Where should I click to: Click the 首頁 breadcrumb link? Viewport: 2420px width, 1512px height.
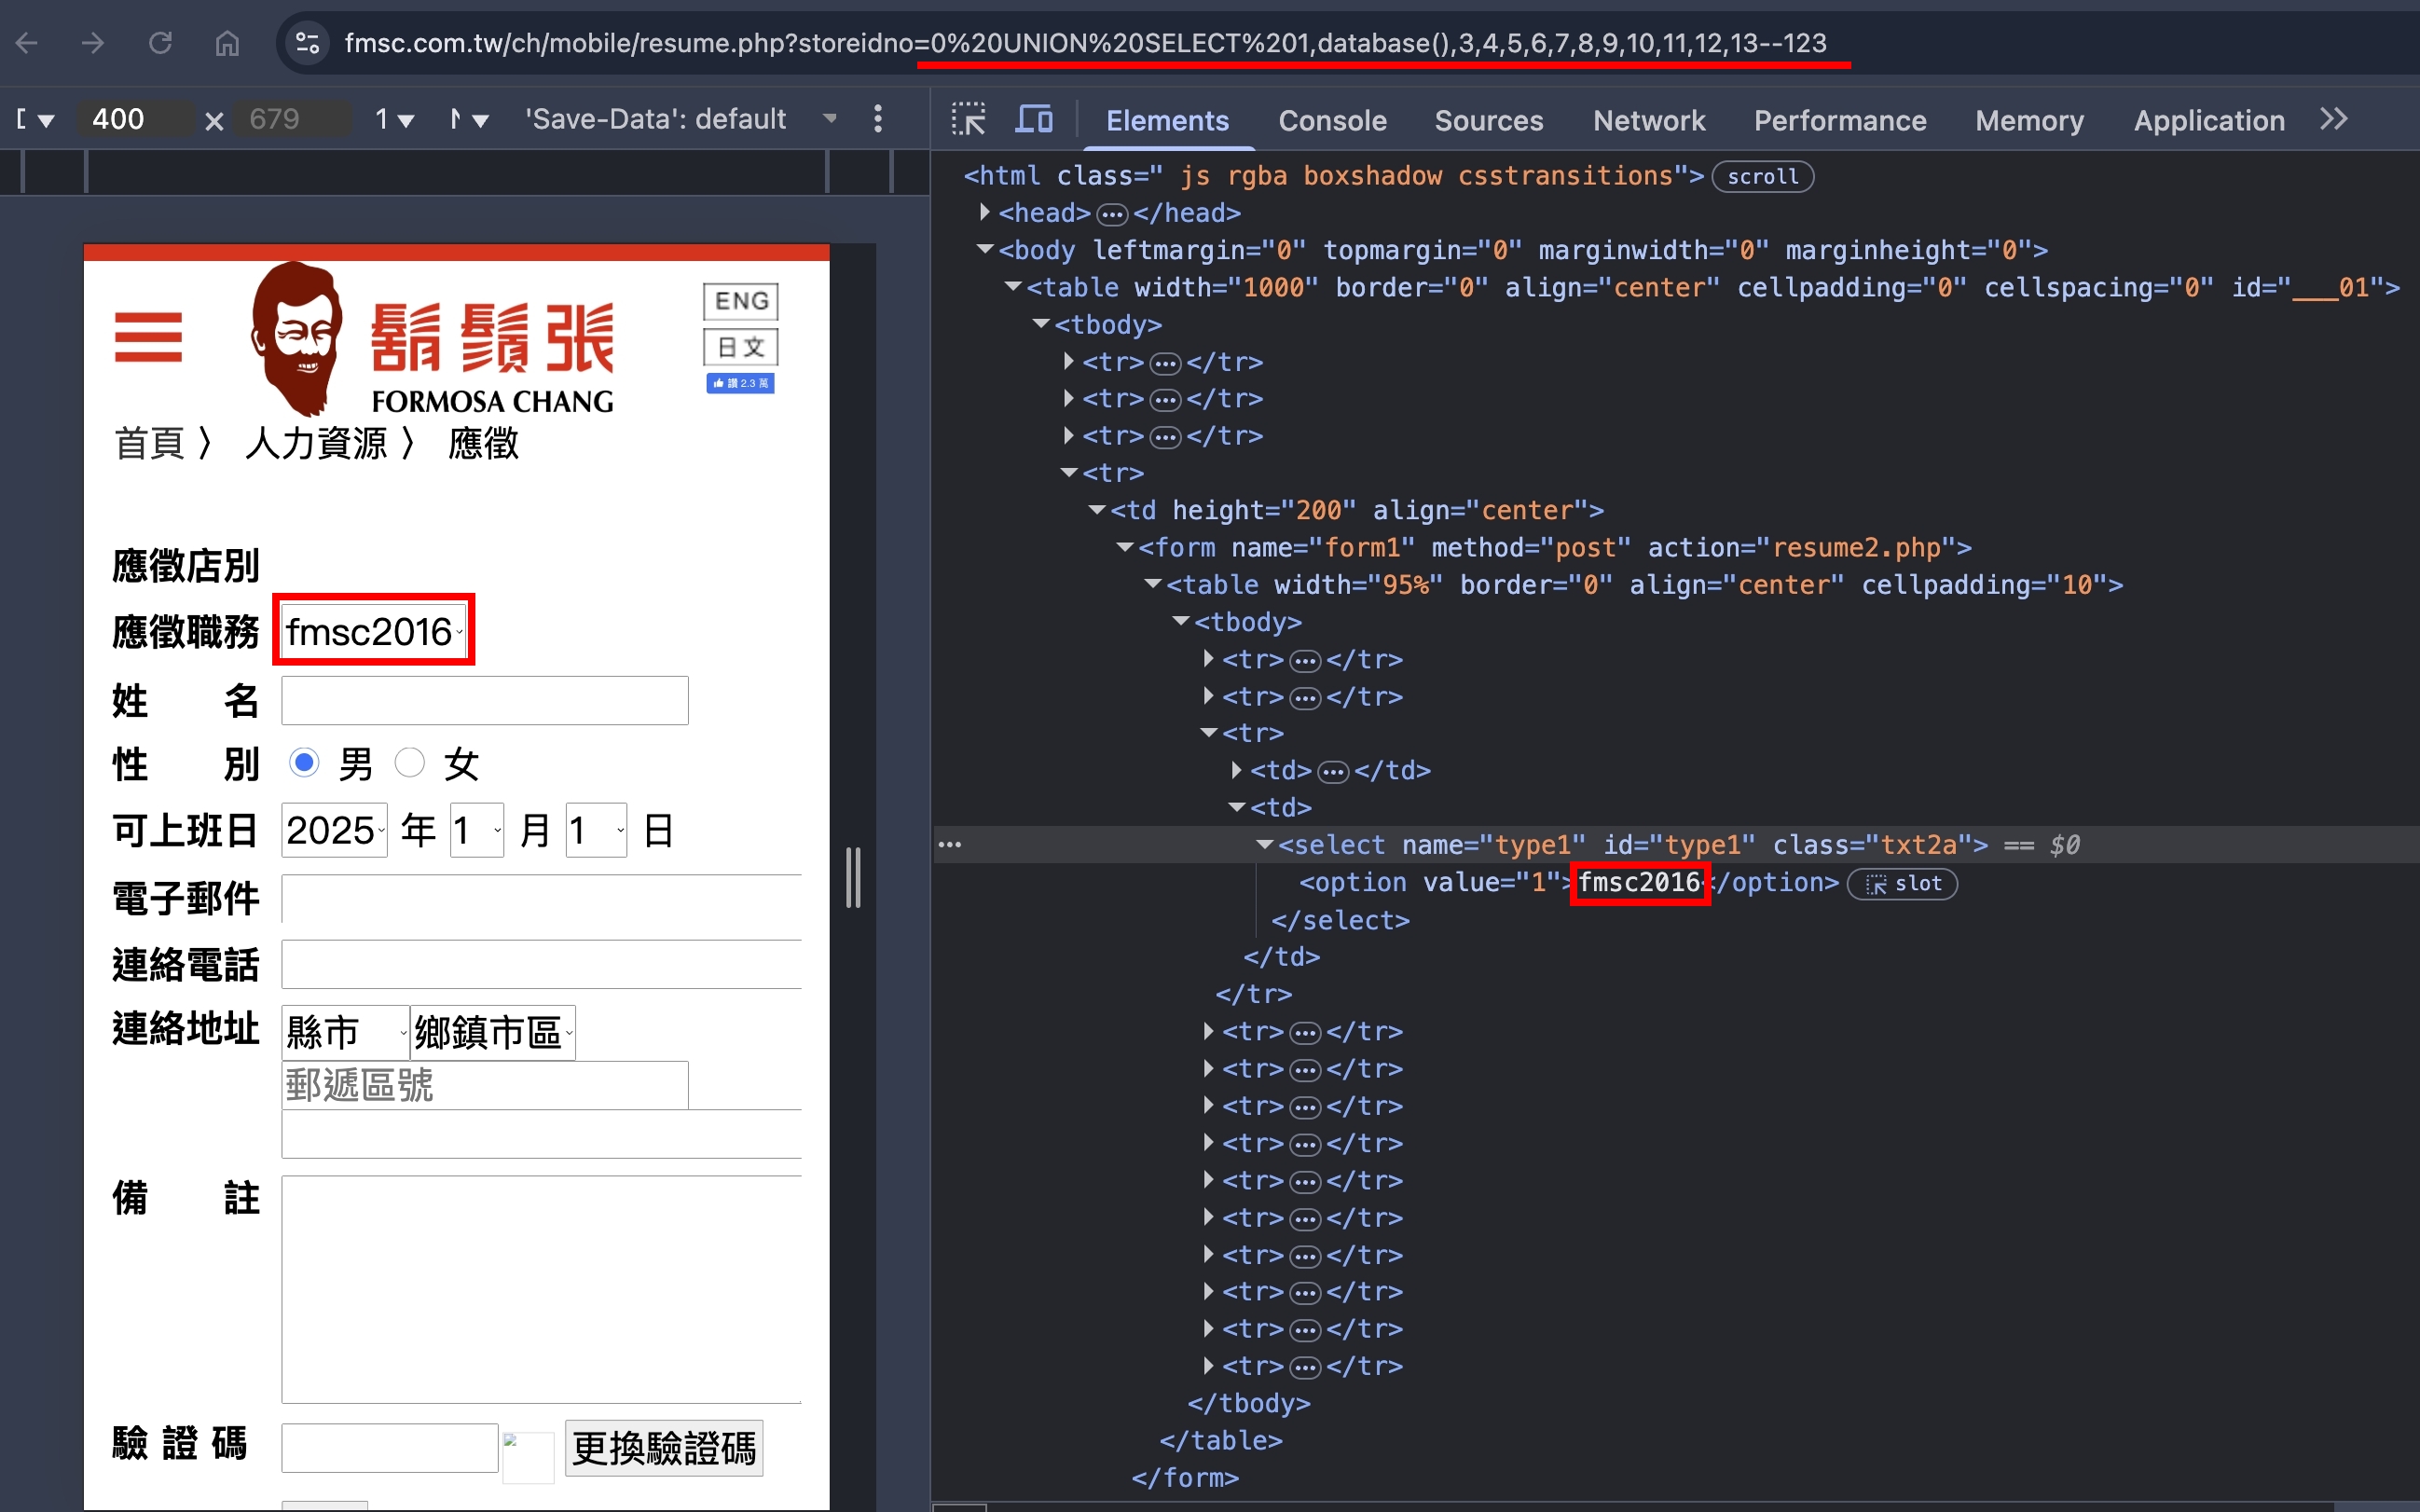(x=150, y=443)
